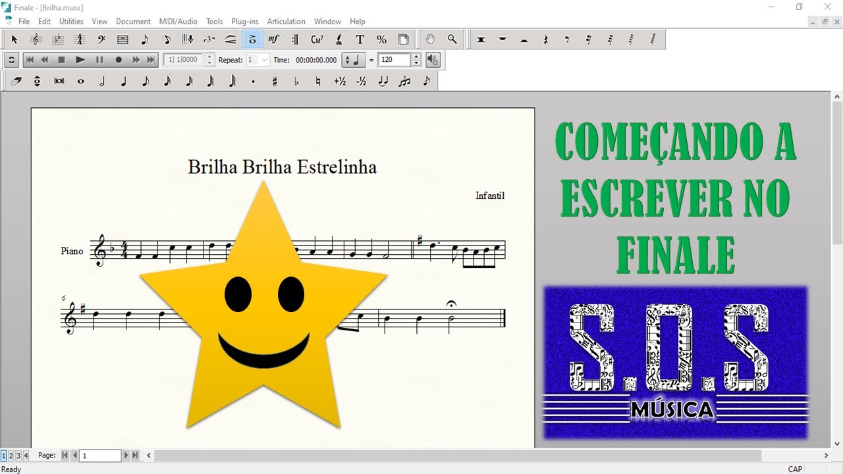Screen dimensions: 843x474
Task: Lower pitch with the -½ button
Action: 361,82
